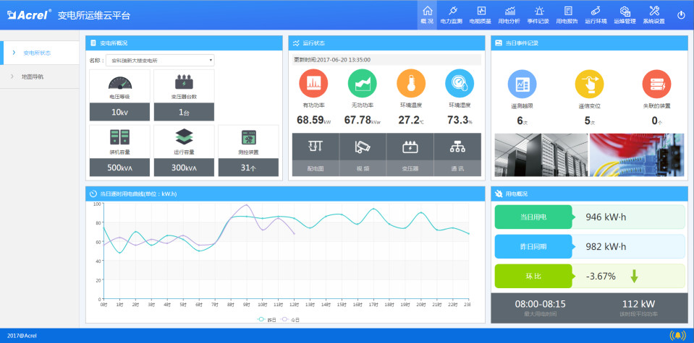Image resolution: width=694 pixels, height=343 pixels.
Task: Toggle 今日 series in chart legend
Action: (289, 318)
